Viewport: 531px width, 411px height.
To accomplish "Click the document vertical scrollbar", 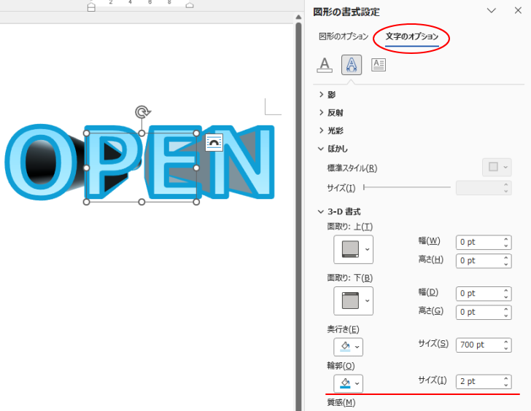I will point(298,216).
